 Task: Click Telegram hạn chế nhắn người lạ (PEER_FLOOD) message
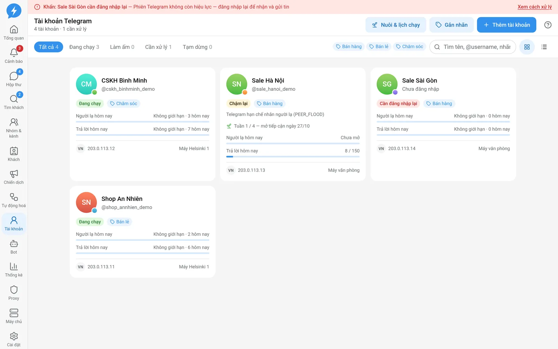[275, 114]
